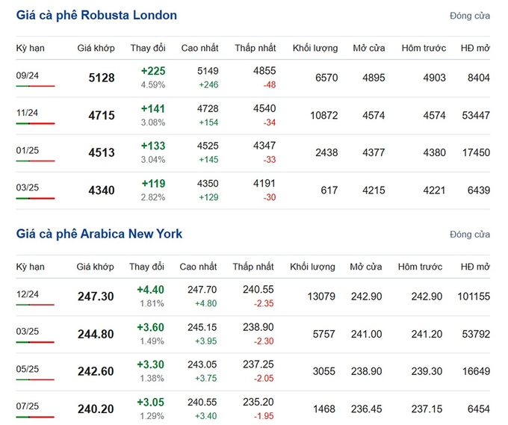Click the range bar under the 11/24 term

pos(35,123)
